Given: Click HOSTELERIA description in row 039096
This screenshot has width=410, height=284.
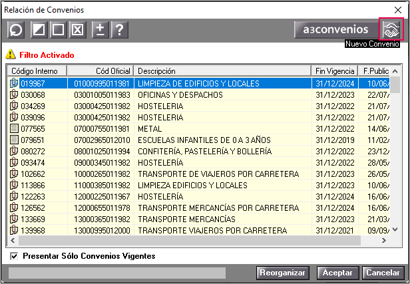Looking at the screenshot, I should pyautogui.click(x=160, y=117).
